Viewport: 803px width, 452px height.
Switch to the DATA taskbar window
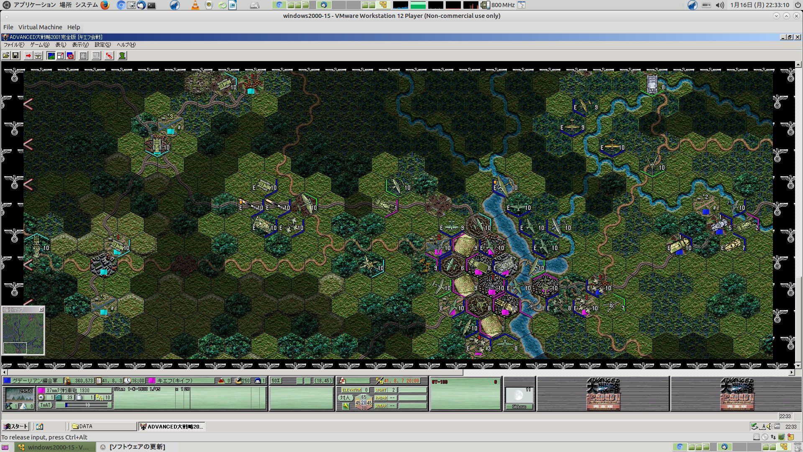pyautogui.click(x=103, y=426)
